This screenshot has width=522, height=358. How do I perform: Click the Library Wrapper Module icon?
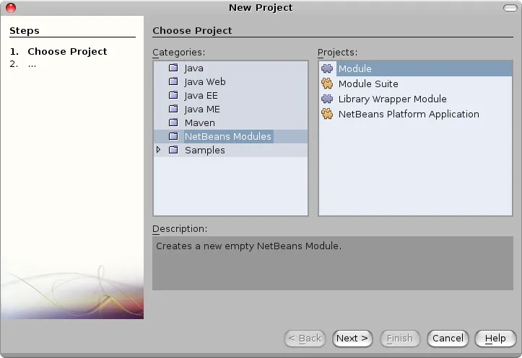(x=327, y=99)
